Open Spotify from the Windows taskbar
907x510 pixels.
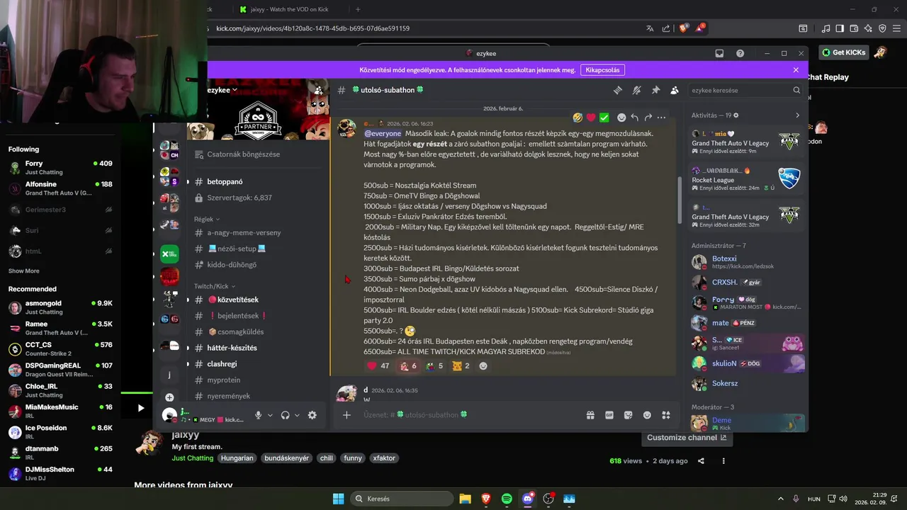(x=507, y=499)
